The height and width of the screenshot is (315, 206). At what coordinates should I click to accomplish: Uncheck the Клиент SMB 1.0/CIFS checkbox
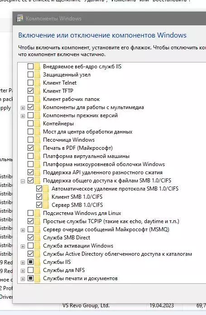click(x=39, y=197)
